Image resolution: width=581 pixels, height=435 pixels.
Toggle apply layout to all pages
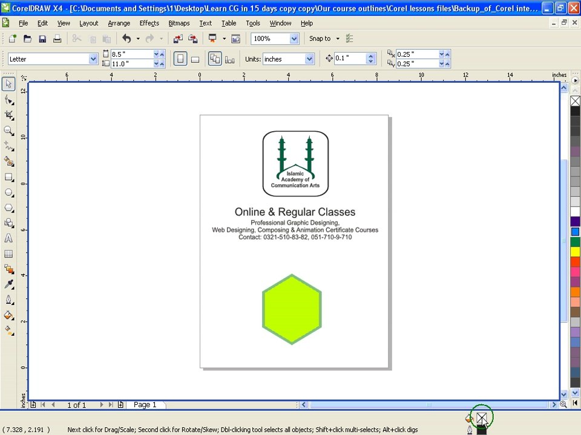pyautogui.click(x=215, y=59)
